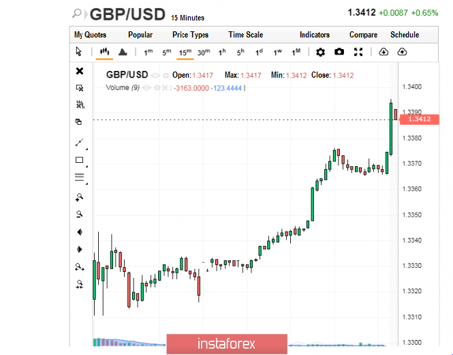This screenshot has height=355, width=453.
Task: Select the 5m timeframe
Action: (166, 52)
